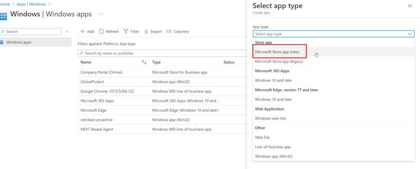Close the Select app type panel
This screenshot has height=169, width=420.
point(410,6)
